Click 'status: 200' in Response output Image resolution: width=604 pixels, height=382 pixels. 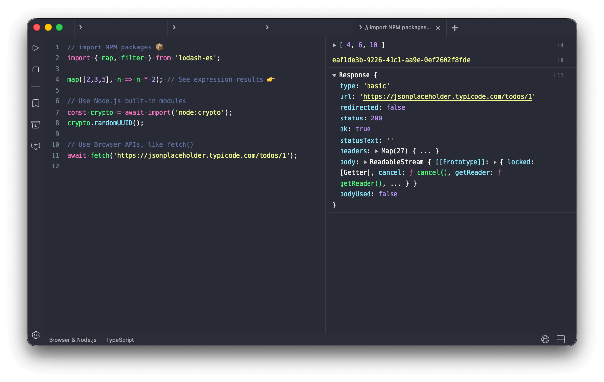[x=361, y=119]
